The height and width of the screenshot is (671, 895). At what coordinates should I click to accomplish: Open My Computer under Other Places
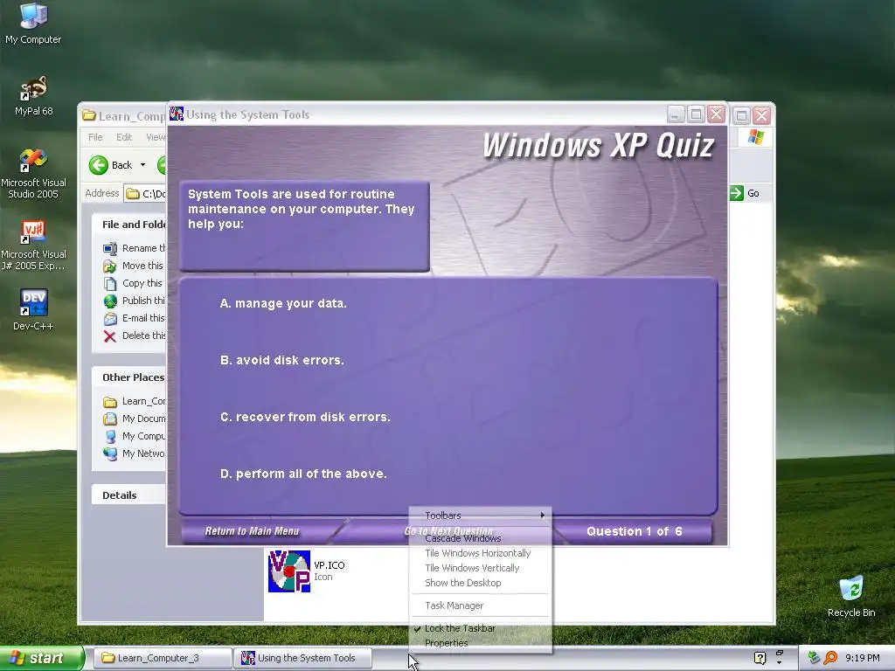click(134, 436)
